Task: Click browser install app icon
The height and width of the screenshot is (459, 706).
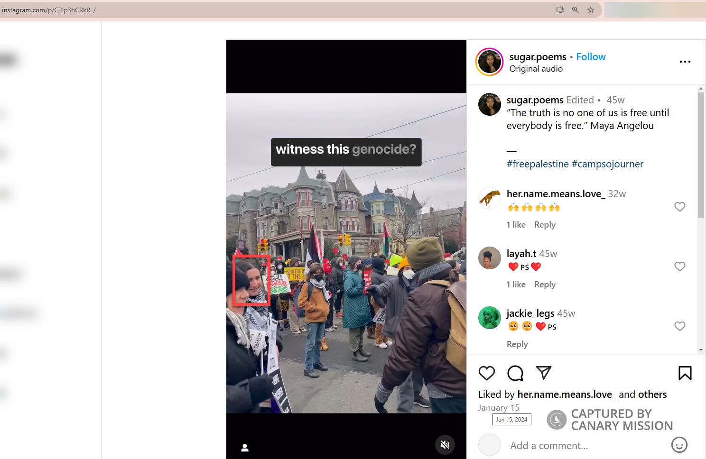Action: tap(560, 10)
